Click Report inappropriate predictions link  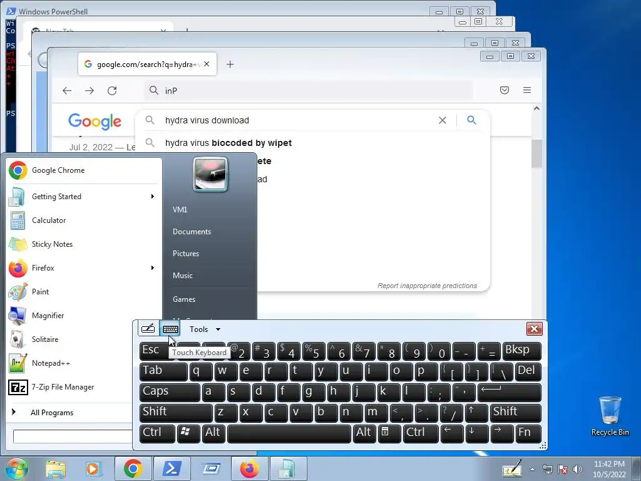coord(427,286)
